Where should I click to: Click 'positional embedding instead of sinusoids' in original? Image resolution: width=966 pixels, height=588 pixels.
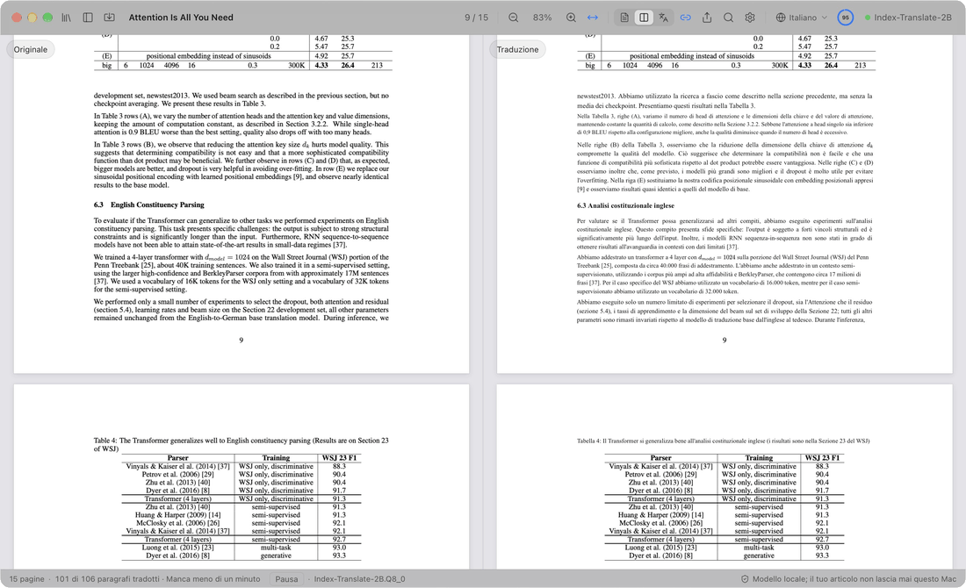[208, 56]
